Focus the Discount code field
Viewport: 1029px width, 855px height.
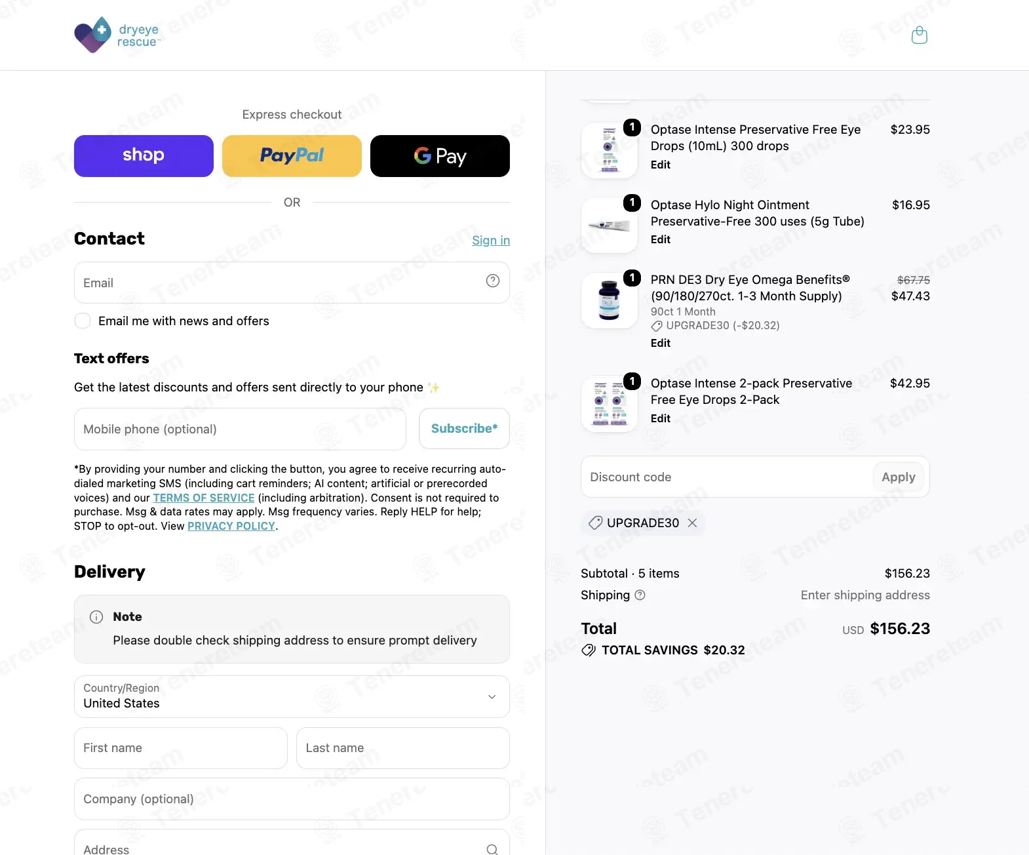click(x=726, y=477)
